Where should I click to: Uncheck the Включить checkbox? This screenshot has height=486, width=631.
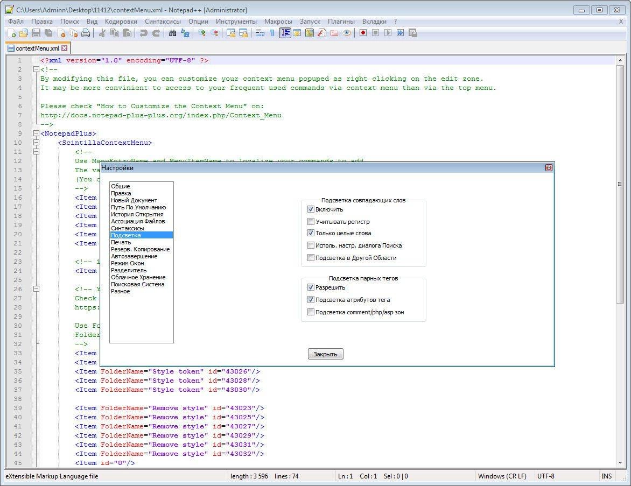point(311,209)
